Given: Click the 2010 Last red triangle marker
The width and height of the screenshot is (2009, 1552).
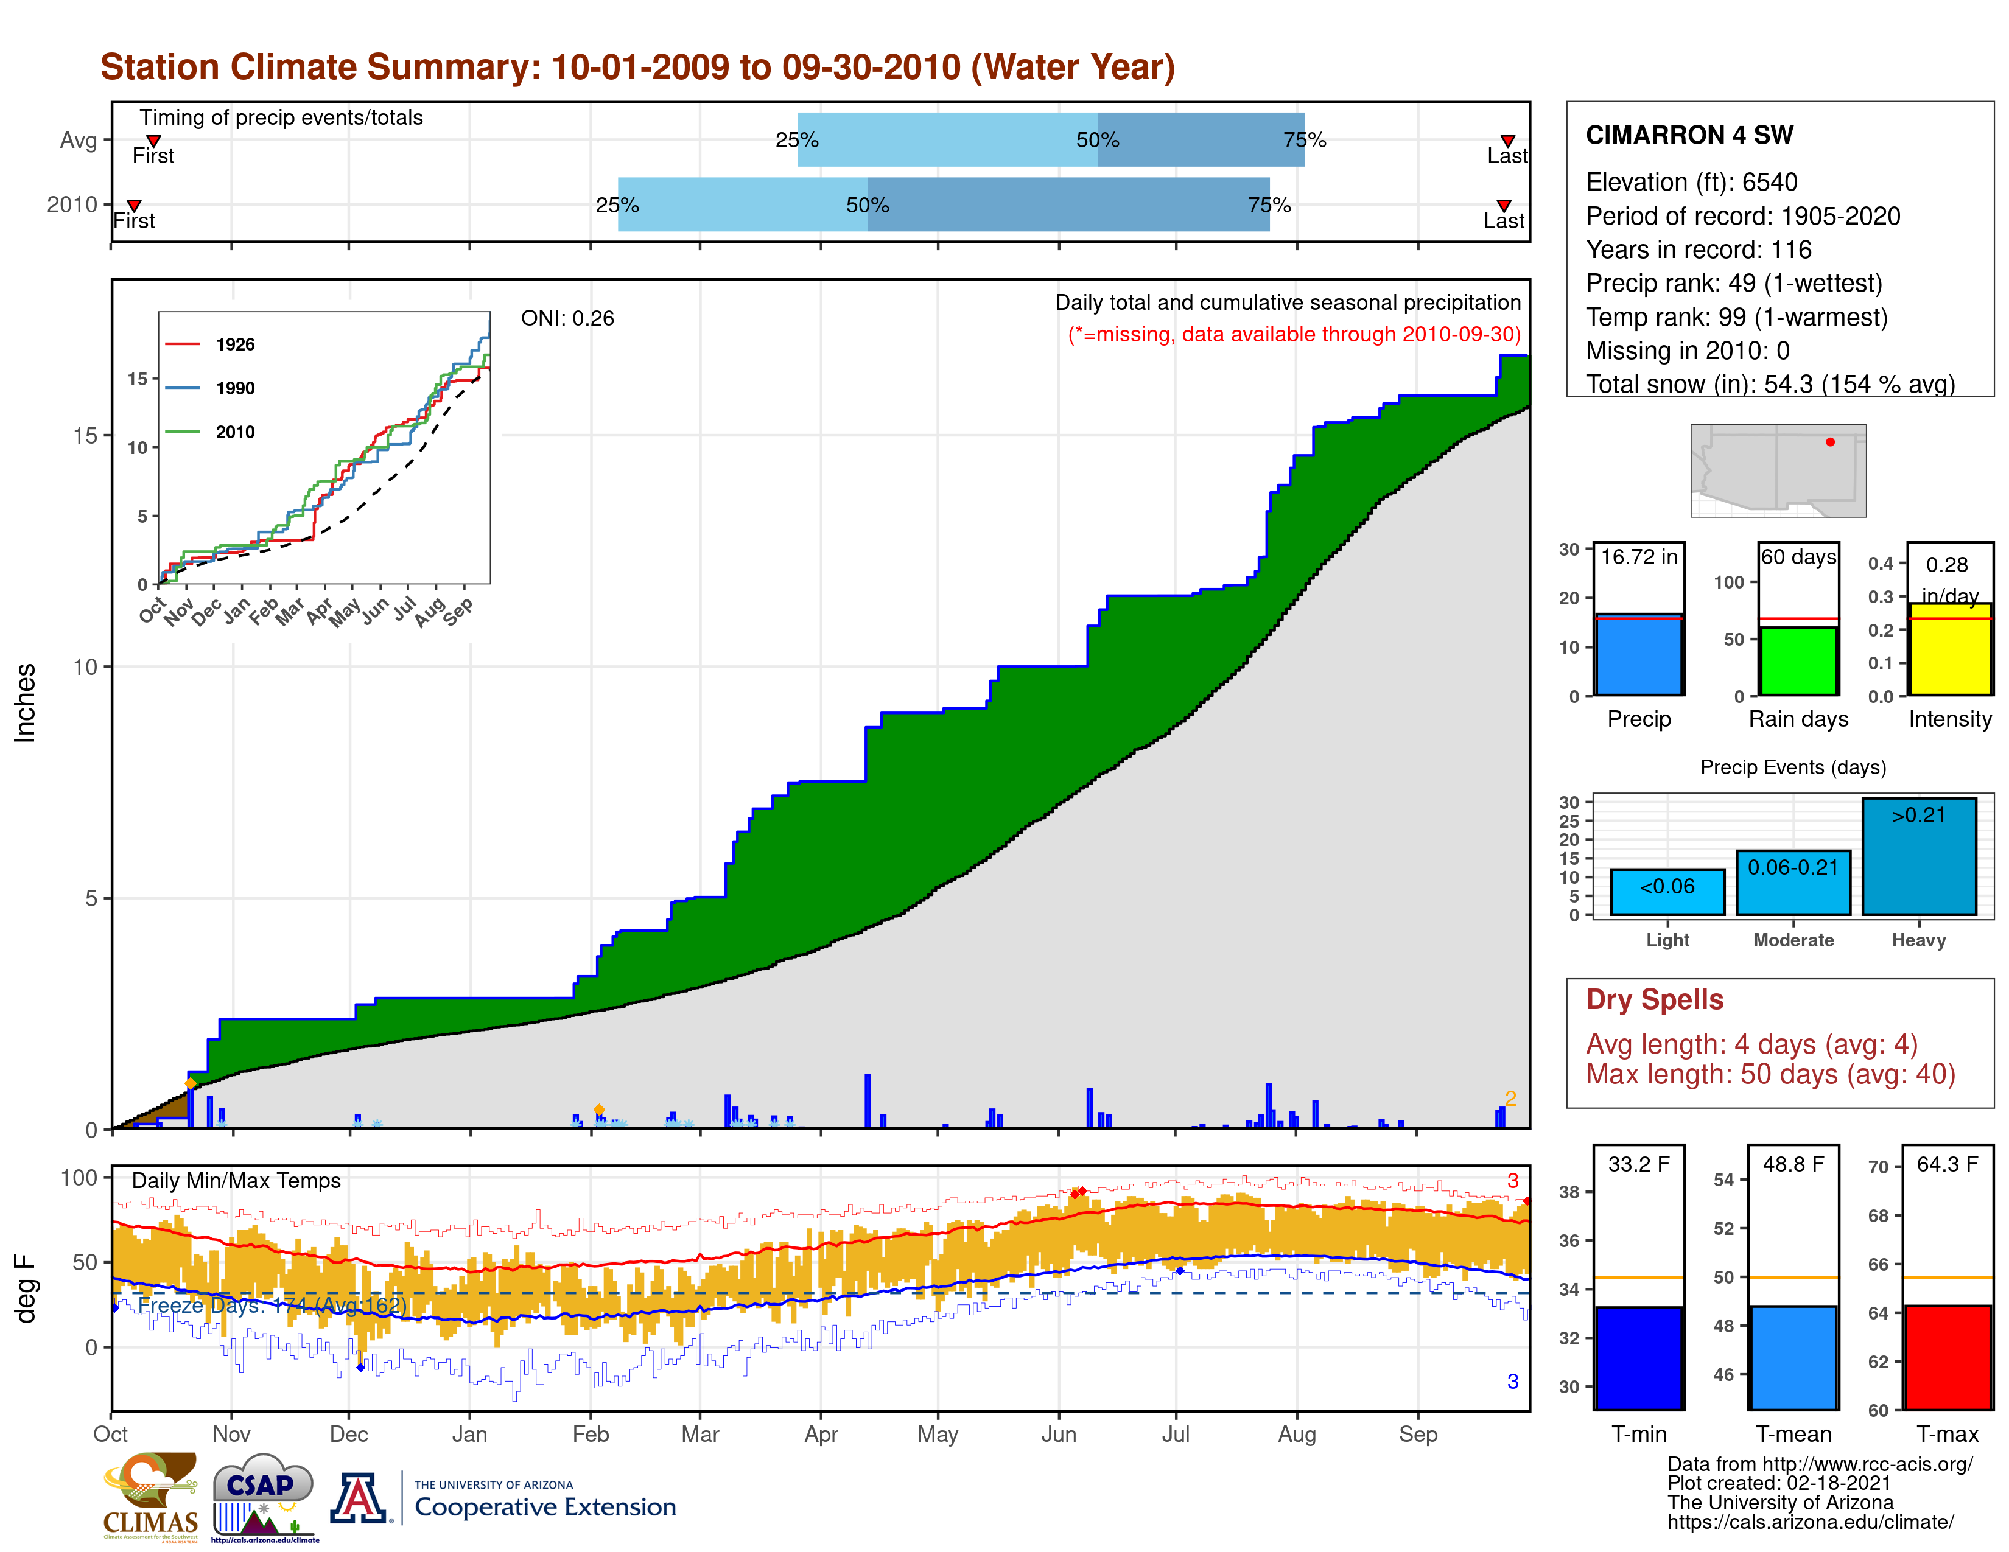Looking at the screenshot, I should click(x=1504, y=205).
